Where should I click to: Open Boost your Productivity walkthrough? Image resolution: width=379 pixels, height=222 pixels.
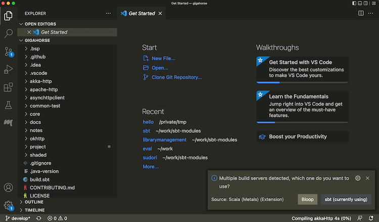point(302,137)
